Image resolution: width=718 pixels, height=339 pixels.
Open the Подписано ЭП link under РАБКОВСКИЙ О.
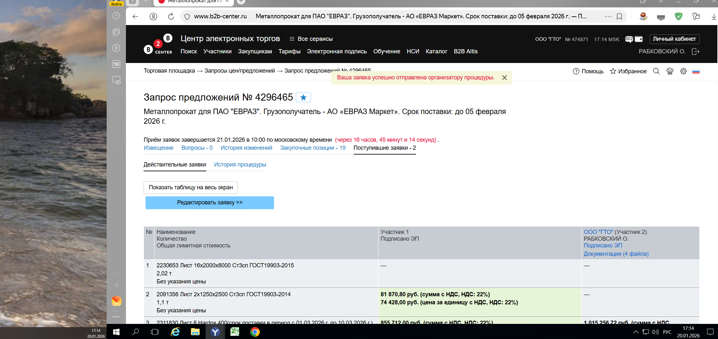coord(603,245)
